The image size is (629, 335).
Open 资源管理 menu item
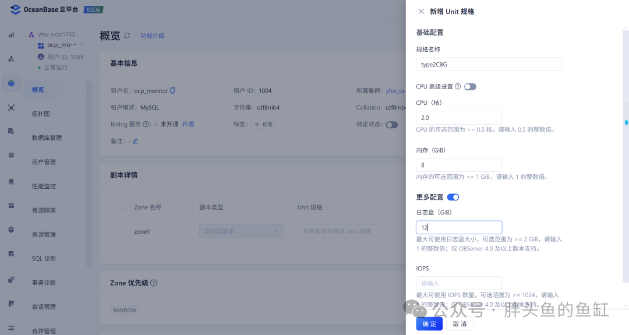coord(44,234)
